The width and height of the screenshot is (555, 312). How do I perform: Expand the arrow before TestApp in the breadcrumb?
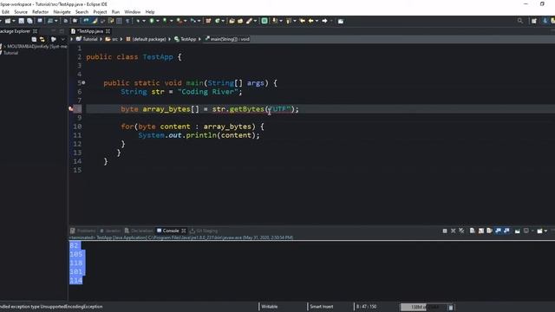click(170, 39)
